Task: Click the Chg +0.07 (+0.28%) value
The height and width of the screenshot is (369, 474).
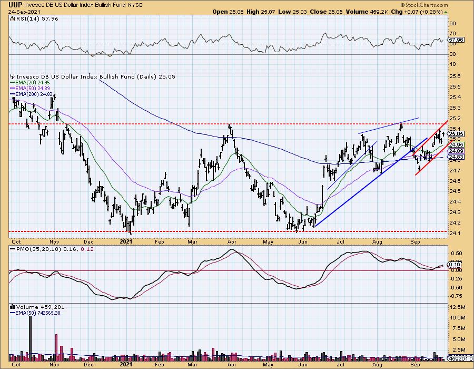Action: pyautogui.click(x=417, y=12)
